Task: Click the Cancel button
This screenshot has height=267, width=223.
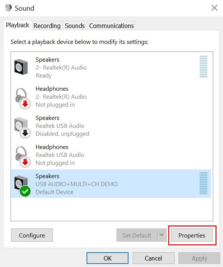Action: click(x=153, y=258)
